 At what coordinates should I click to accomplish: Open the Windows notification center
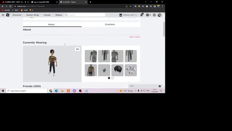161,91
